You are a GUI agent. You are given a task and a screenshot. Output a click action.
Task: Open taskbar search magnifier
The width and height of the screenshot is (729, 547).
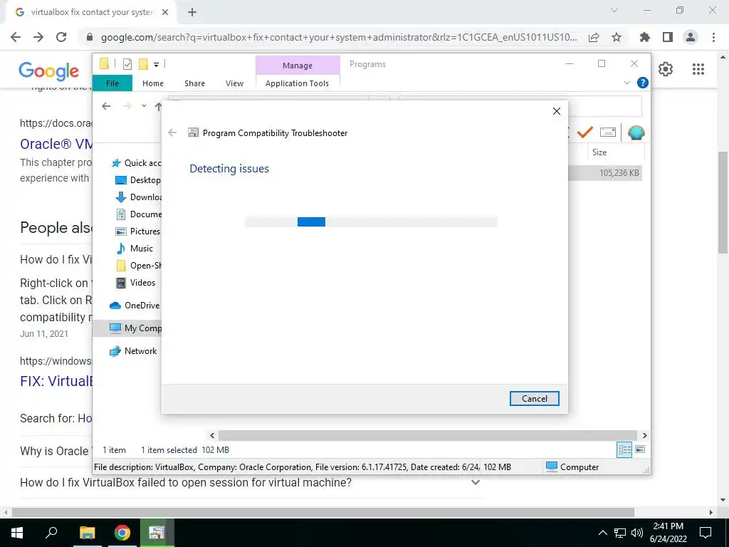(51, 532)
